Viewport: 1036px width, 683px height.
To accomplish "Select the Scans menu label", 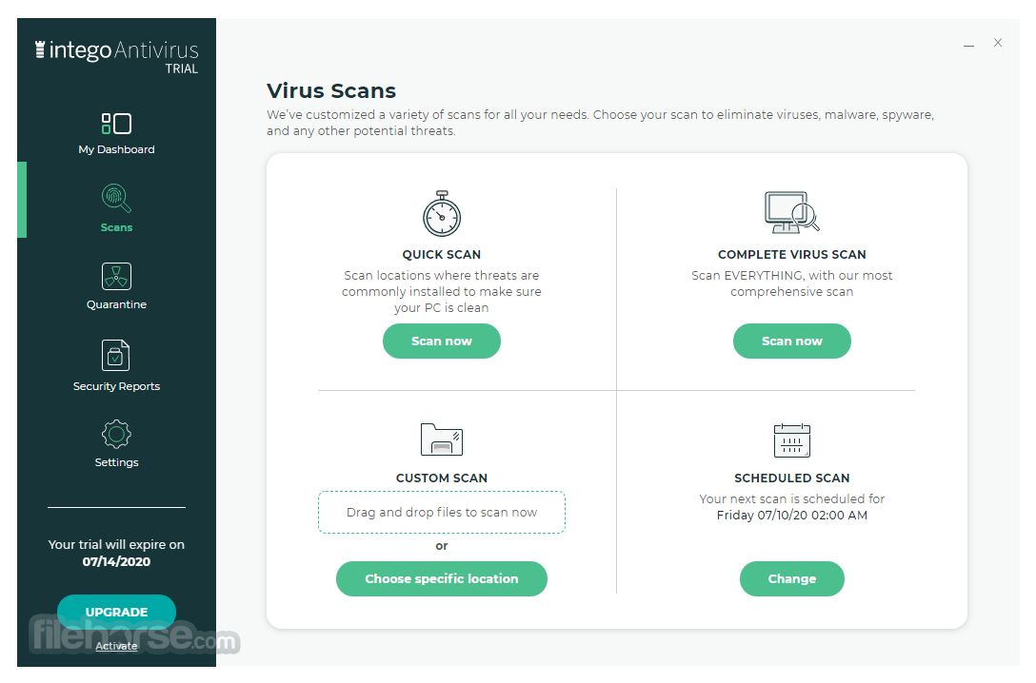I will 116,227.
